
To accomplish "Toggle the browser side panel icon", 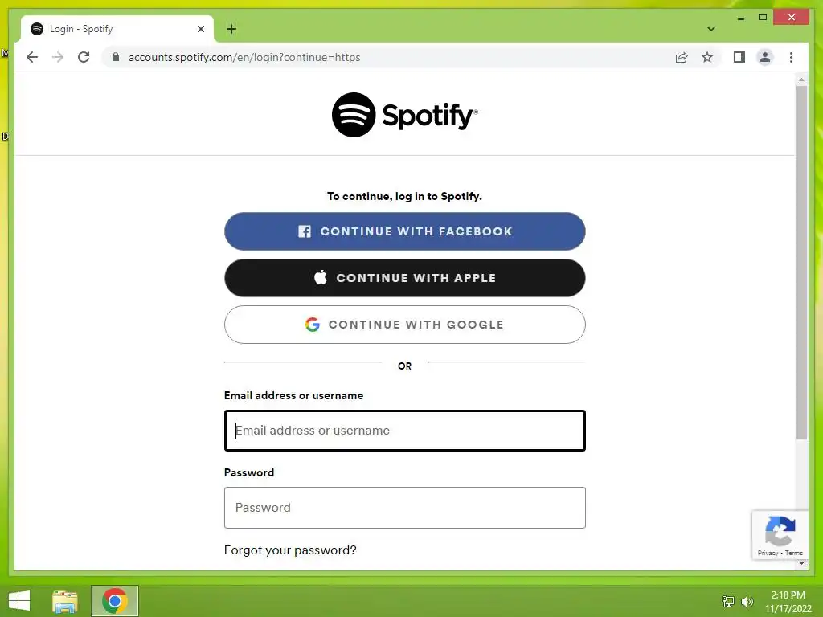I will pos(739,57).
